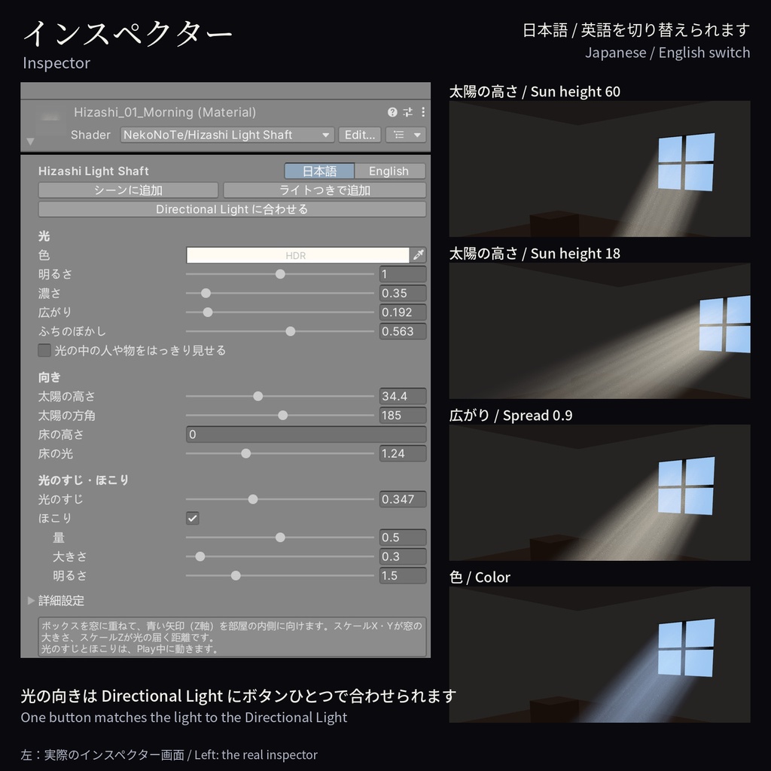This screenshot has height=771, width=771.
Task: Click the 大きさ slider handle
Action: (x=200, y=556)
